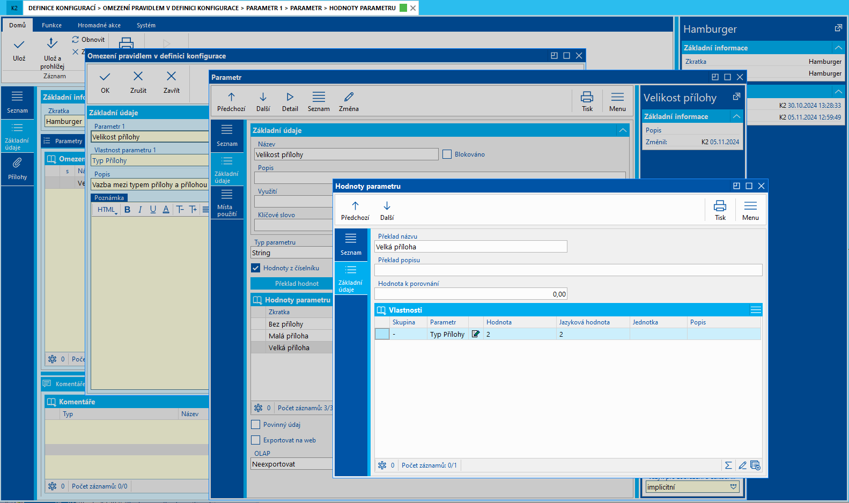Click Obnovit in main ribbon
Image resolution: width=849 pixels, height=503 pixels.
88,40
